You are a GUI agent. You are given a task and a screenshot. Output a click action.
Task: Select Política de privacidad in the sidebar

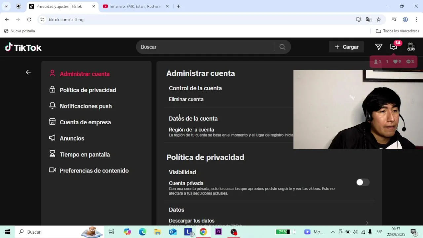pyautogui.click(x=88, y=90)
